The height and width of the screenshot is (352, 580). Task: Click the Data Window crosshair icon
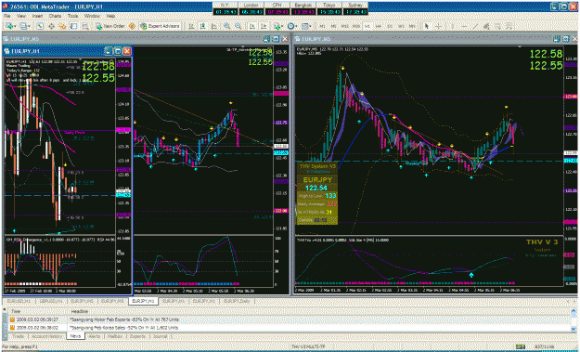tap(51, 26)
